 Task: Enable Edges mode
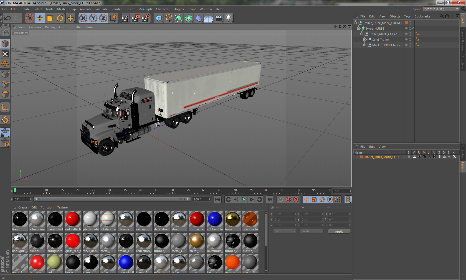click(5, 84)
